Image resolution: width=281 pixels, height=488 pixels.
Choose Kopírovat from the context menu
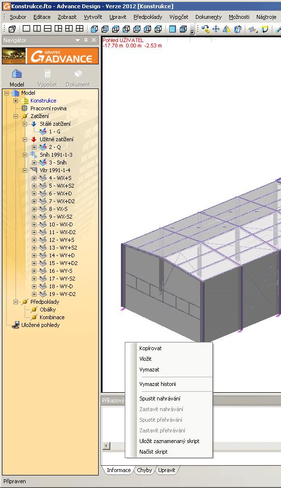pos(169,348)
